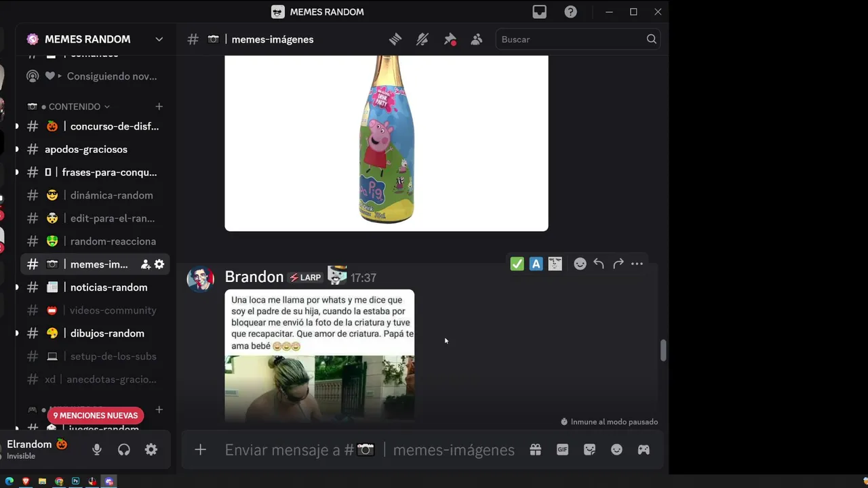The height and width of the screenshot is (488, 868).
Task: Open edit-para-el-ran channel
Action: click(95, 218)
